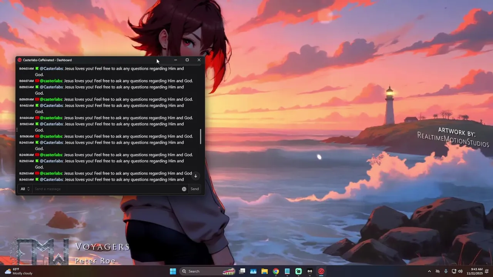The width and height of the screenshot is (493, 277).
Task: Open @casterlabs profile on 8:14:04 AM message
Action: tap(51, 118)
